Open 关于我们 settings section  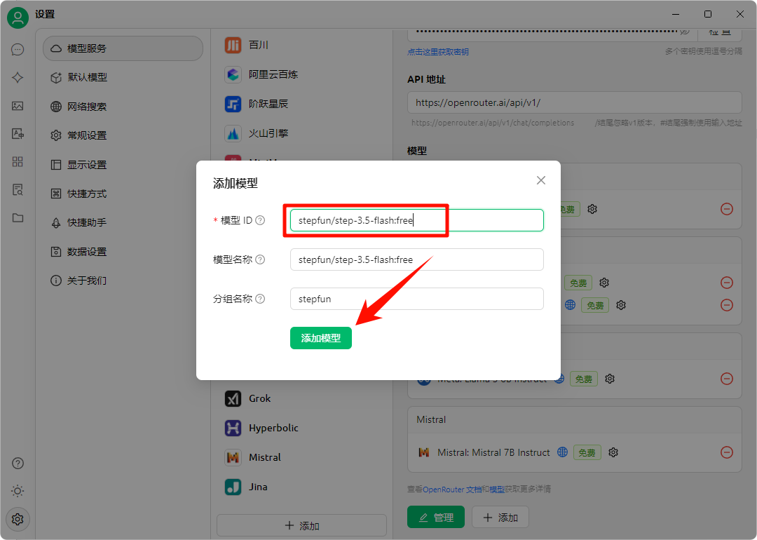pyautogui.click(x=123, y=281)
